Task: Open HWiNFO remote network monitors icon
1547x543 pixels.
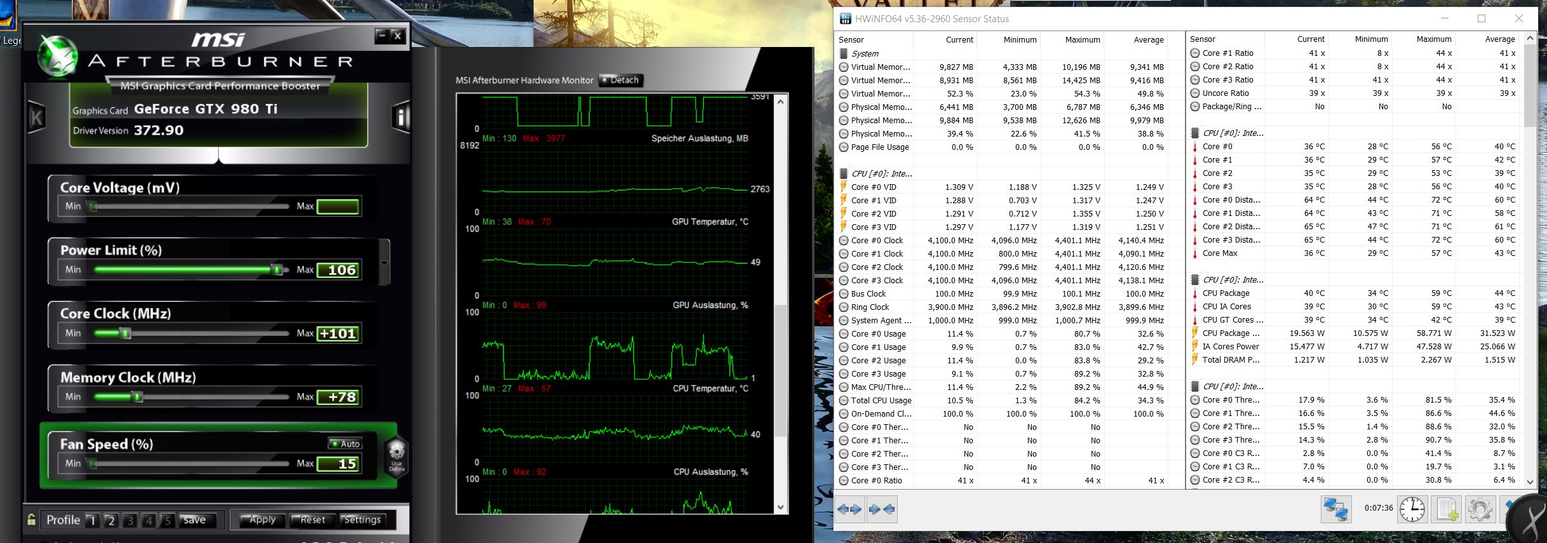Action: click(1335, 509)
